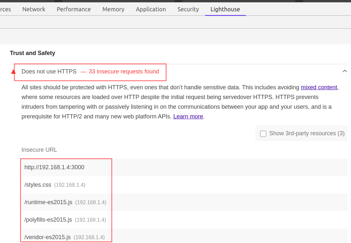Open the Network tab
This screenshot has width=351, height=243.
[x=34, y=9]
